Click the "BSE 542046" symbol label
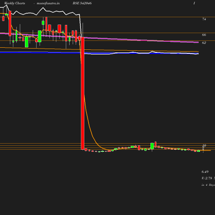Image resolution: width=215 pixels, height=215 pixels. (82, 3)
